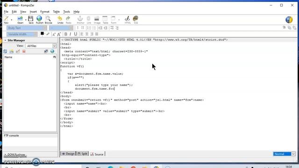Decrease font size with small A icon
Image resolution: width=299 pixels, height=168 pixels.
click(x=54, y=34)
